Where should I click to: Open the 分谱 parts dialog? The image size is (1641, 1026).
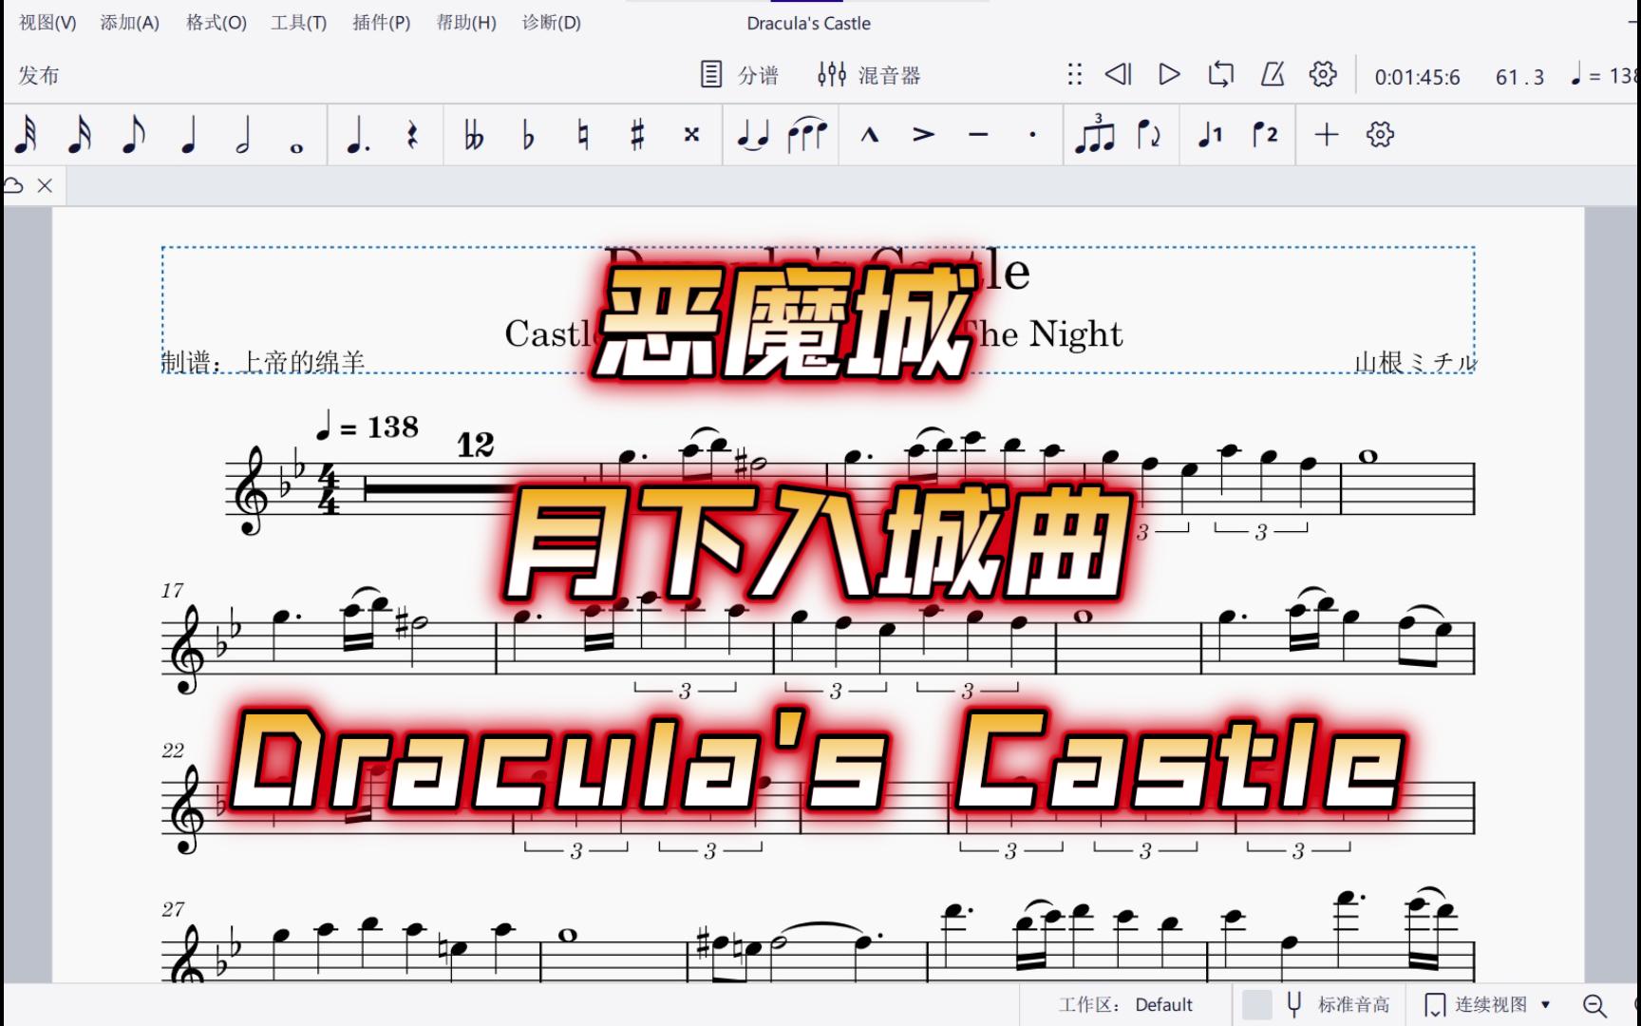click(740, 75)
